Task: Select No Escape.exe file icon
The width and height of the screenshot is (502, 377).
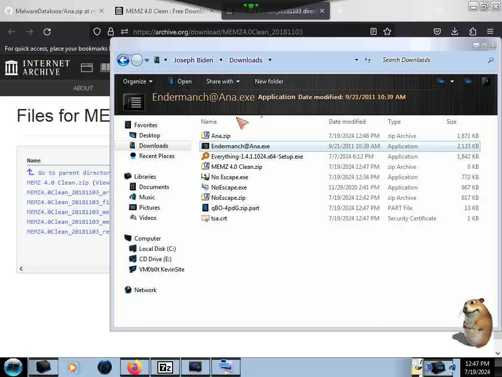Action: [x=205, y=177]
